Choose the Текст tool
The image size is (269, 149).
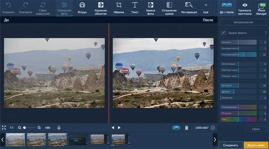coord(134,8)
